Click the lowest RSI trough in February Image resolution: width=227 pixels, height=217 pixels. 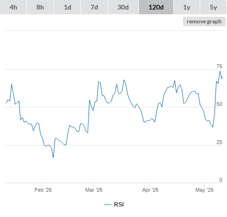tap(53, 157)
